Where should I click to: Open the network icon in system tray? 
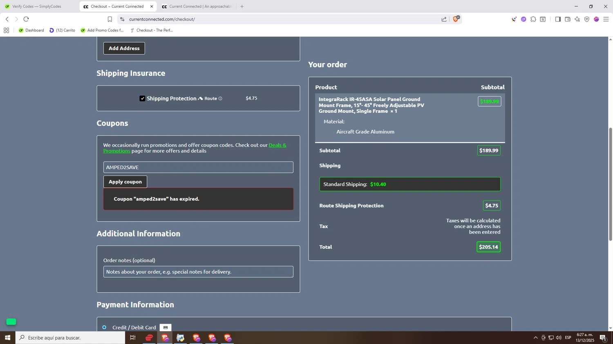(x=551, y=337)
